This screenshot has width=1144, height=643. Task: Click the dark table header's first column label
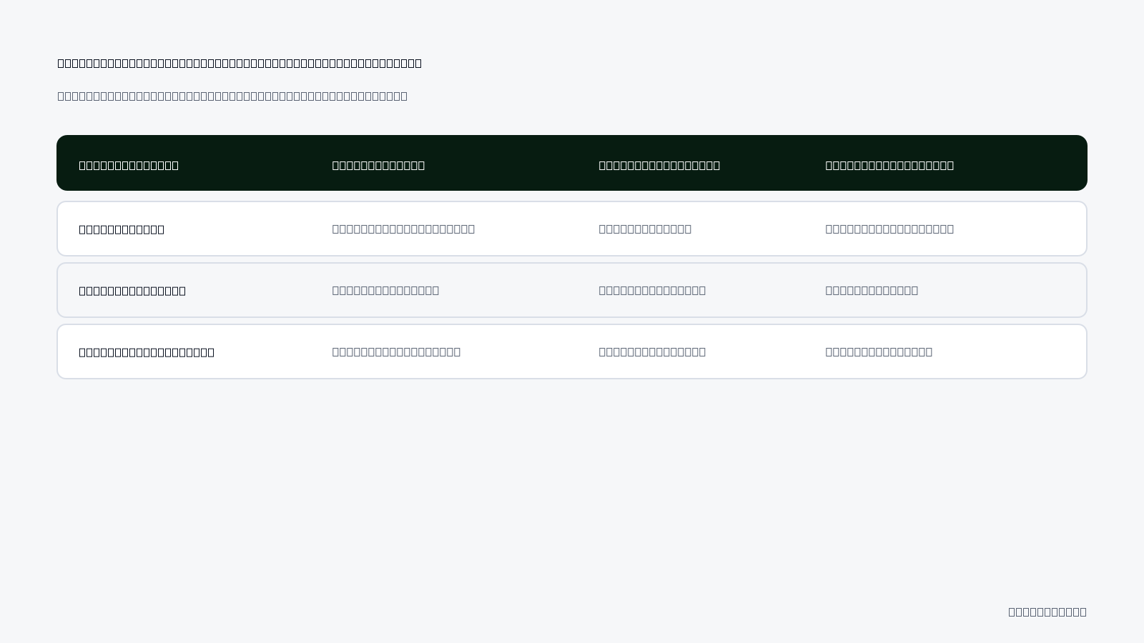click(x=129, y=165)
